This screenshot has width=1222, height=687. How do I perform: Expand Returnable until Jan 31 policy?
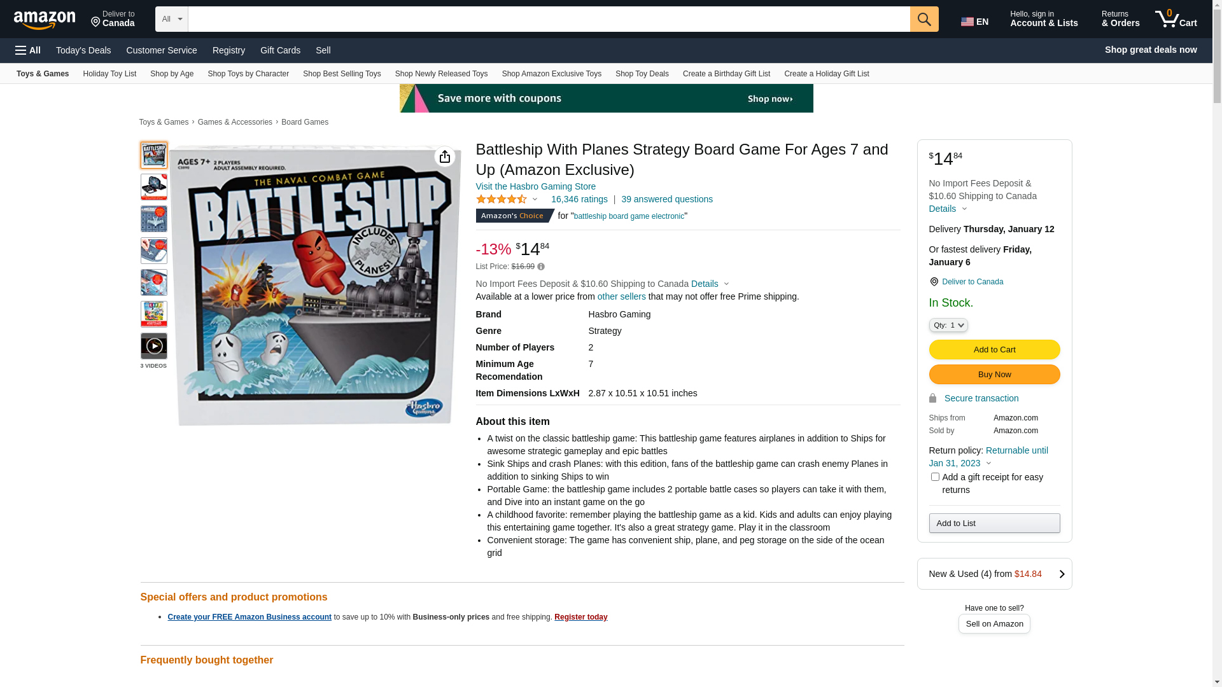(x=988, y=457)
